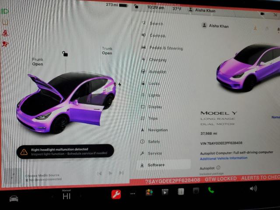The image size is (280, 210).
Task: Tap the red airbag warning icon
Action: click(x=5, y=44)
